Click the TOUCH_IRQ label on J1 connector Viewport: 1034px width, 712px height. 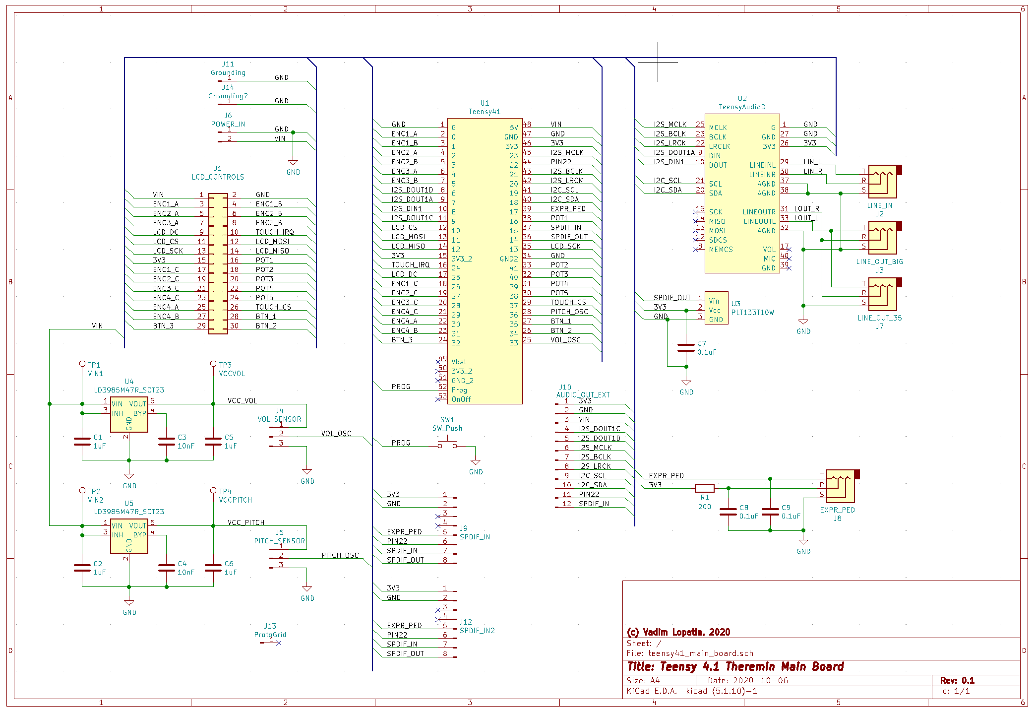tap(275, 232)
